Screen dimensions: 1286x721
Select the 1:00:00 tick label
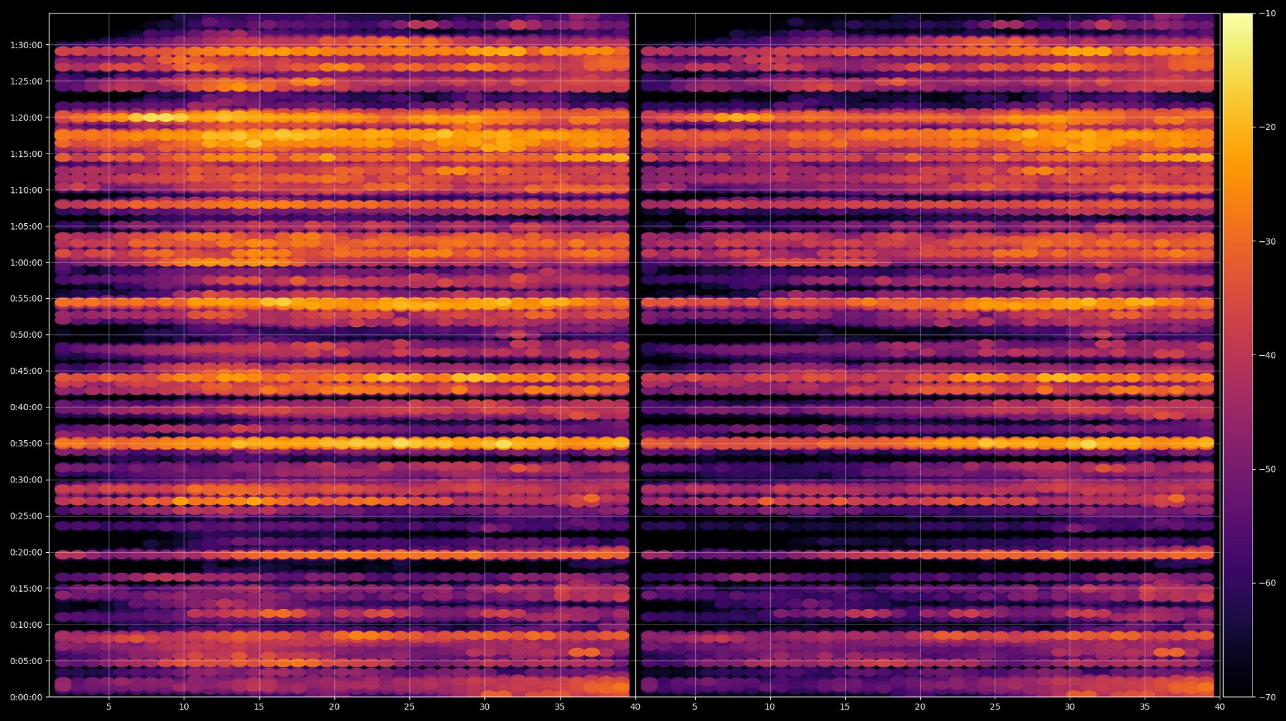pyautogui.click(x=26, y=263)
